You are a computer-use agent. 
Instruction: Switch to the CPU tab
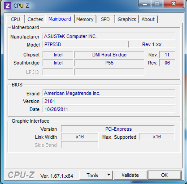point(15,19)
